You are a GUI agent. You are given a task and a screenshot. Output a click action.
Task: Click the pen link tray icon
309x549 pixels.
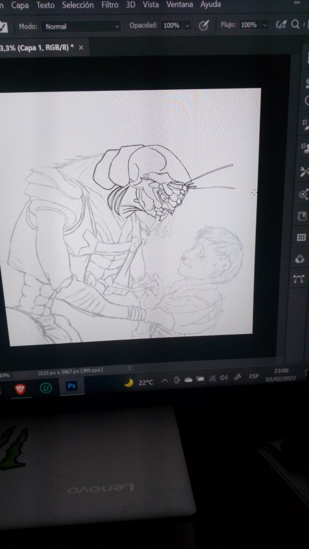pos(237,377)
